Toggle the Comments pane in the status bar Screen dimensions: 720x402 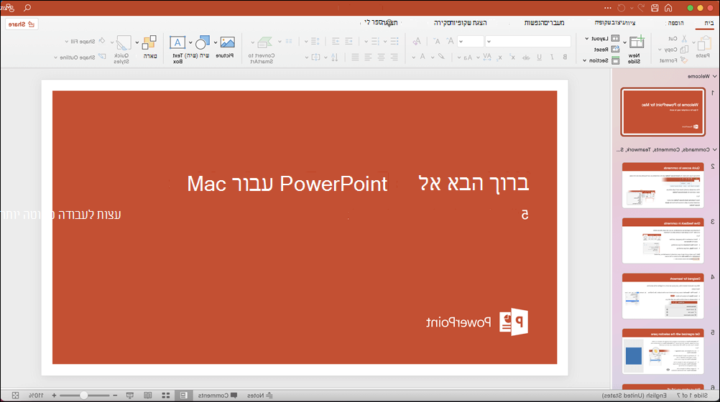pos(218,395)
